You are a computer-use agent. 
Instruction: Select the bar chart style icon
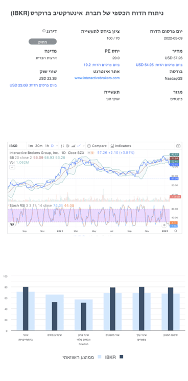pyautogui.click(x=62, y=146)
